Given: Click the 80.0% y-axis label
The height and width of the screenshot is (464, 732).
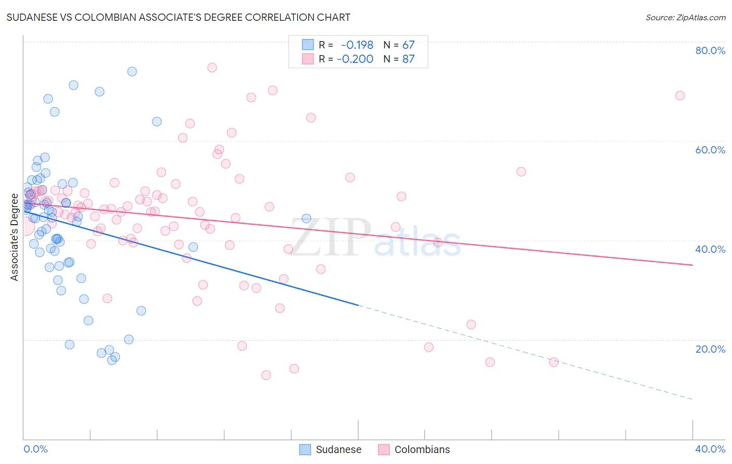Looking at the screenshot, I should tap(710, 50).
